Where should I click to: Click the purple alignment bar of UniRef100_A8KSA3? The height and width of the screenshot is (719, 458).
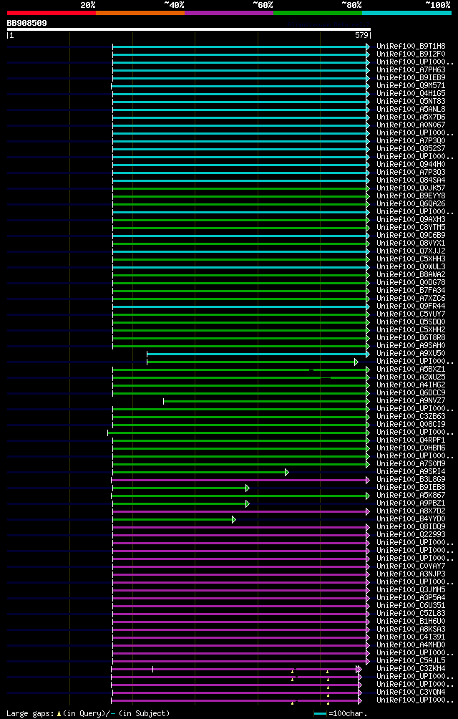coord(239,629)
